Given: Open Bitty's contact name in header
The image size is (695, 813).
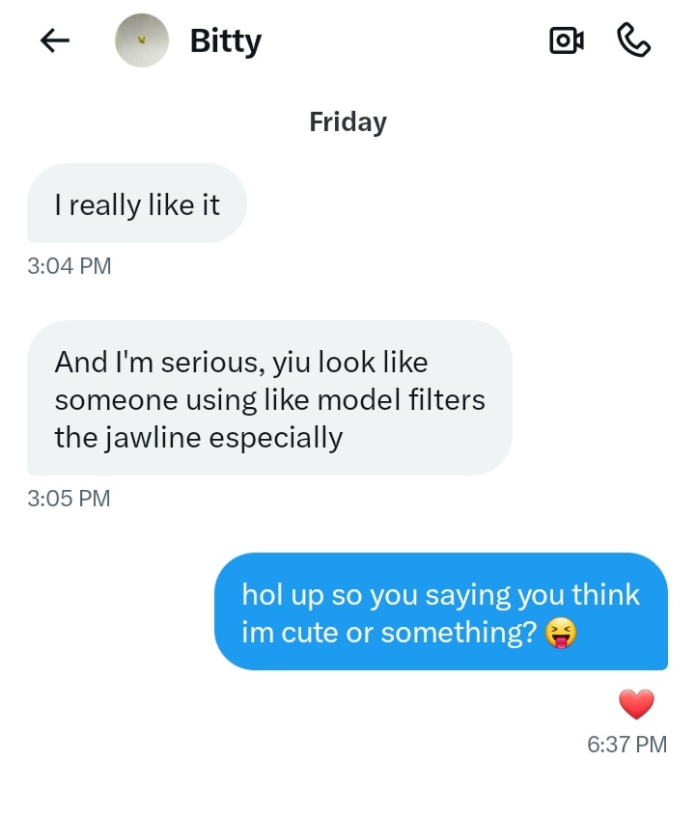Looking at the screenshot, I should click(x=226, y=41).
